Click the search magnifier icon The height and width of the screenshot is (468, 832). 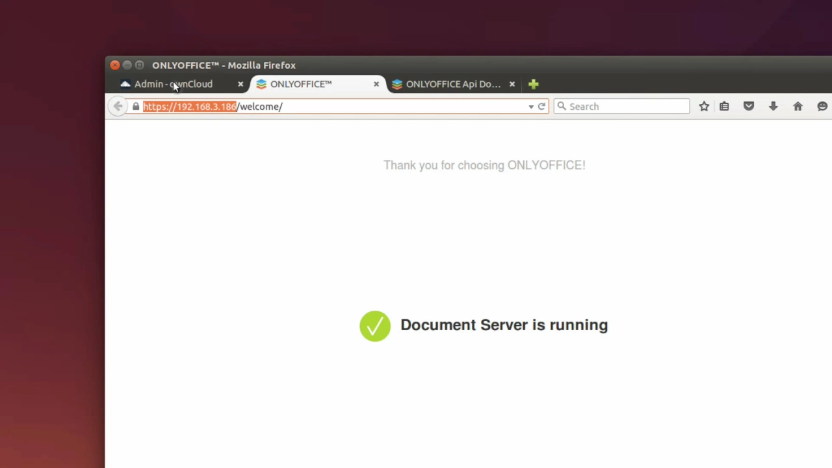pyautogui.click(x=562, y=107)
